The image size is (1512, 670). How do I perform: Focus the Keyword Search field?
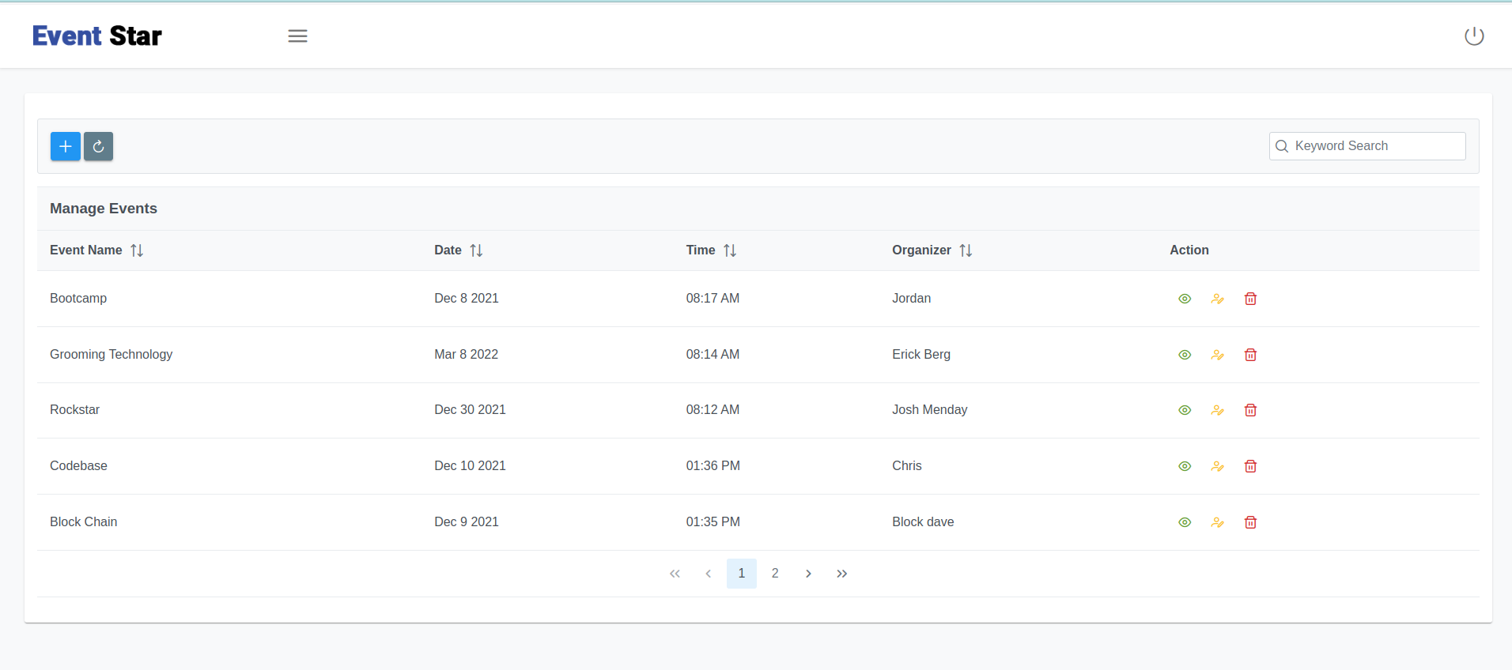coord(1367,146)
